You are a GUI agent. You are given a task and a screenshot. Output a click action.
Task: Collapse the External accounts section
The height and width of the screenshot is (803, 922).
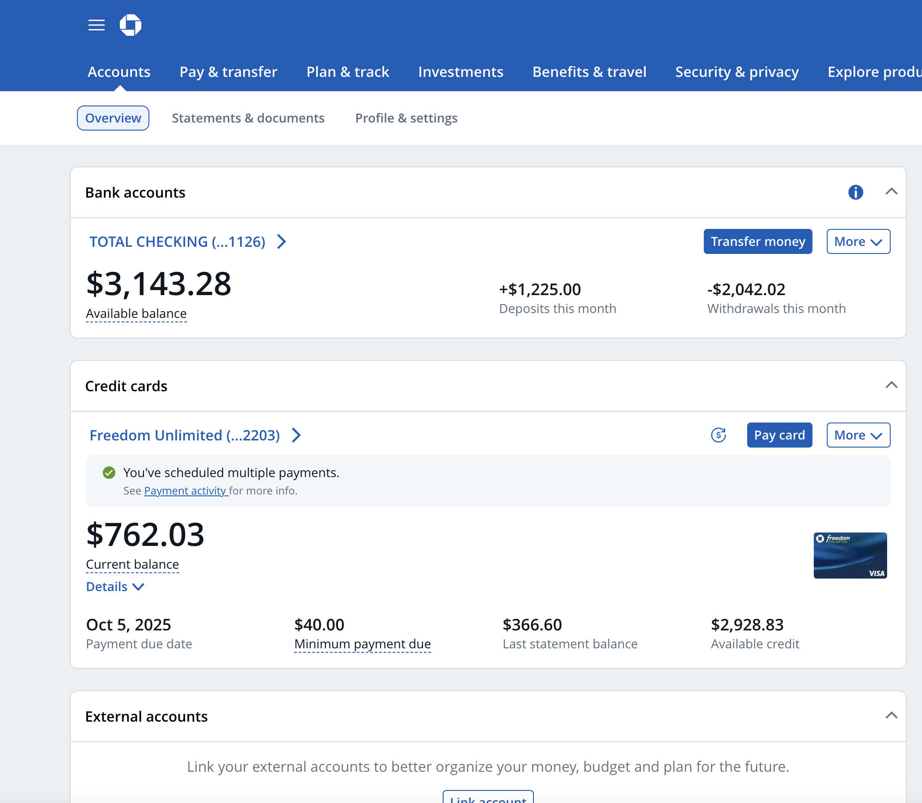pos(891,716)
